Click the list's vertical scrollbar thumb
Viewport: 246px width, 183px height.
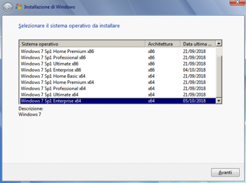point(219,76)
